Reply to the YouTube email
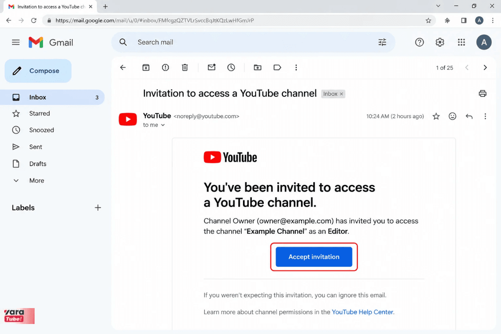The width and height of the screenshot is (501, 334). (x=469, y=116)
